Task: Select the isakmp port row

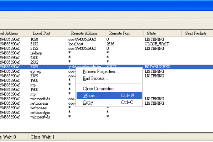Action: point(36,53)
